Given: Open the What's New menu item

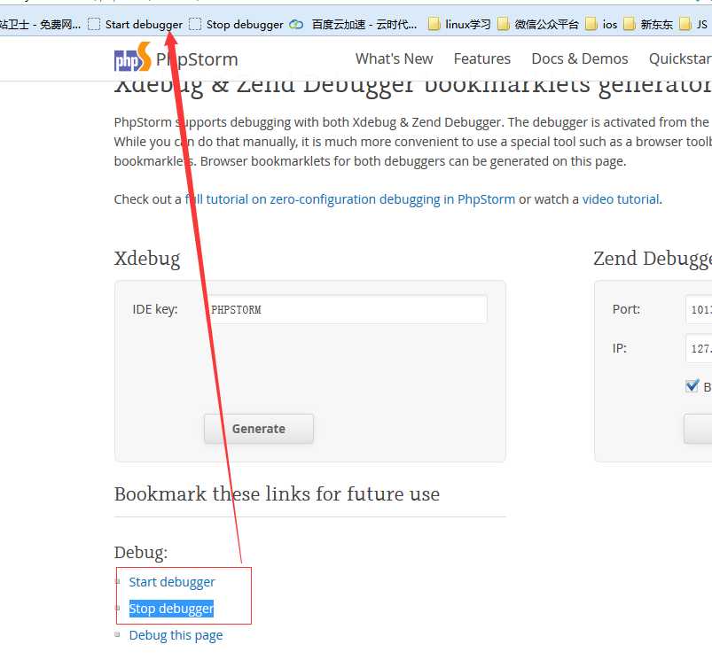Looking at the screenshot, I should tap(395, 59).
